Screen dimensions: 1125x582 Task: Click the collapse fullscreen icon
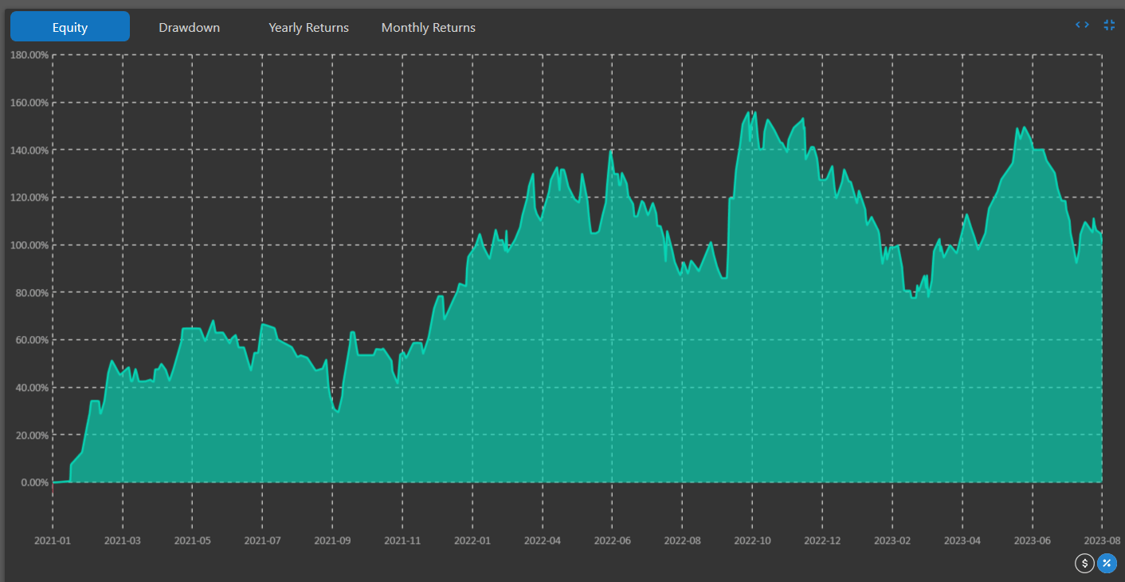coord(1109,25)
